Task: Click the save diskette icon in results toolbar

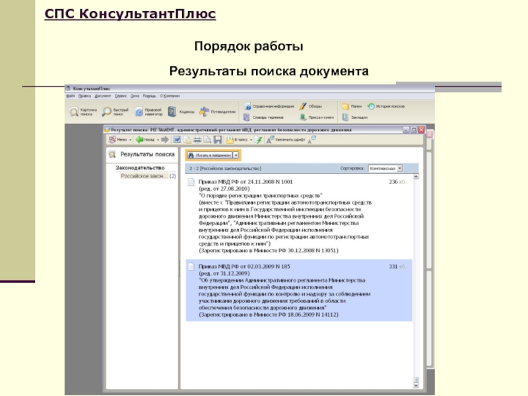Action: click(x=217, y=140)
